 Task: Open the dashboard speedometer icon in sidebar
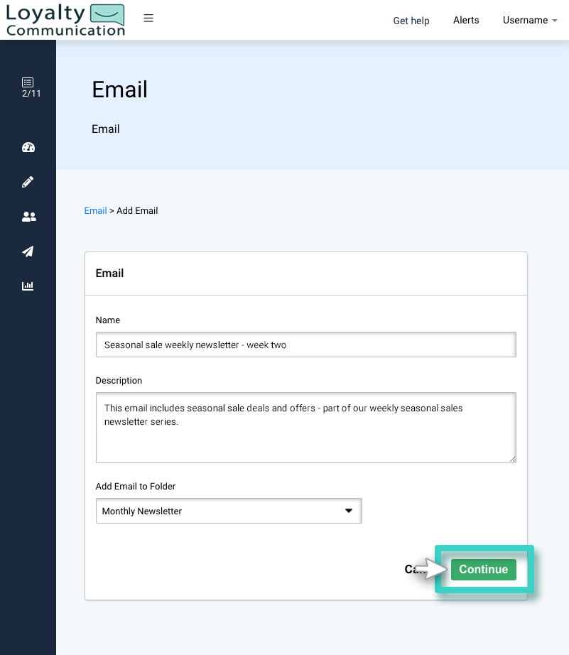coord(28,147)
